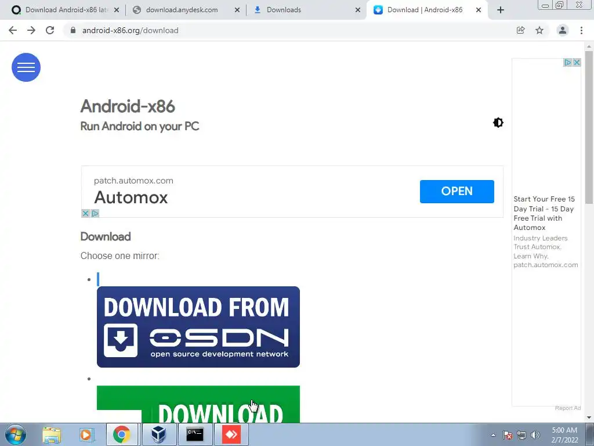Open VirtualBox from taskbar
Screen dimensions: 594x446
(x=158, y=434)
